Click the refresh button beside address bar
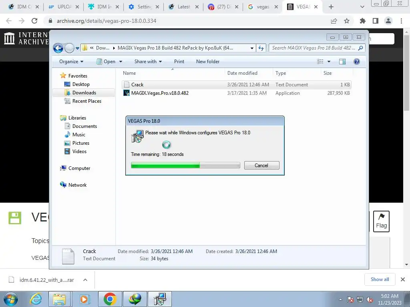The height and width of the screenshot is (307, 410). tap(261, 48)
